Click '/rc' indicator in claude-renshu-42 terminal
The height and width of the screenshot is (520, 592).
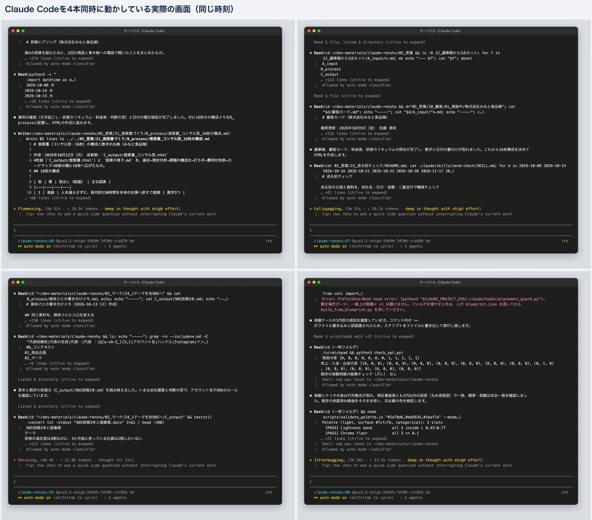click(268, 492)
